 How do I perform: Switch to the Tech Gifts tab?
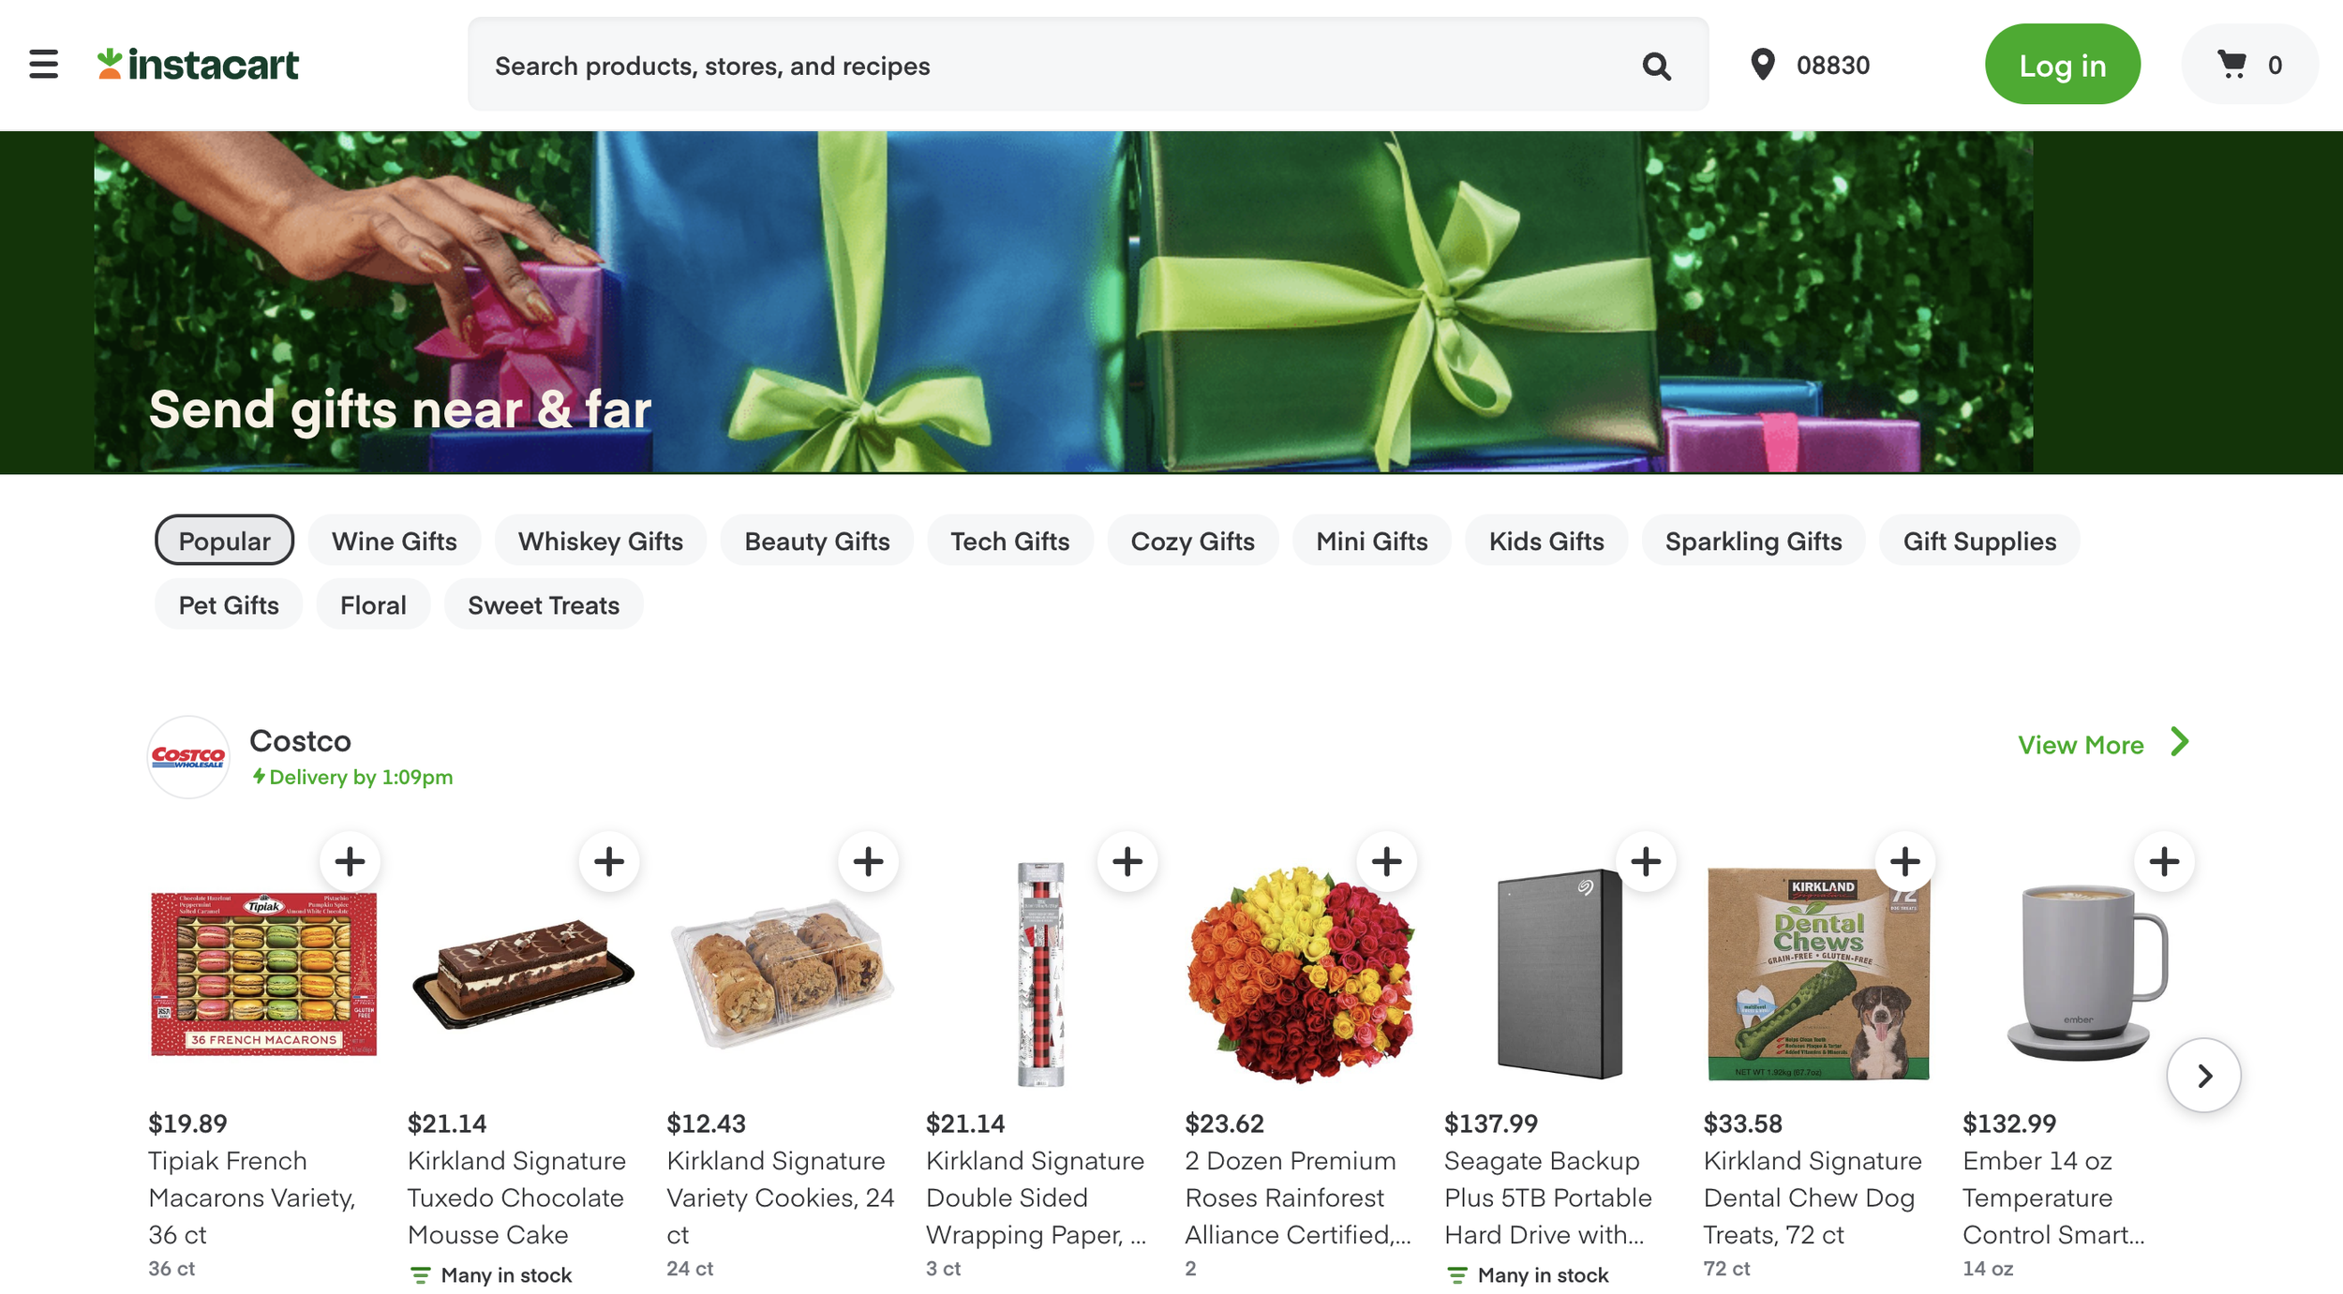pos(1009,541)
